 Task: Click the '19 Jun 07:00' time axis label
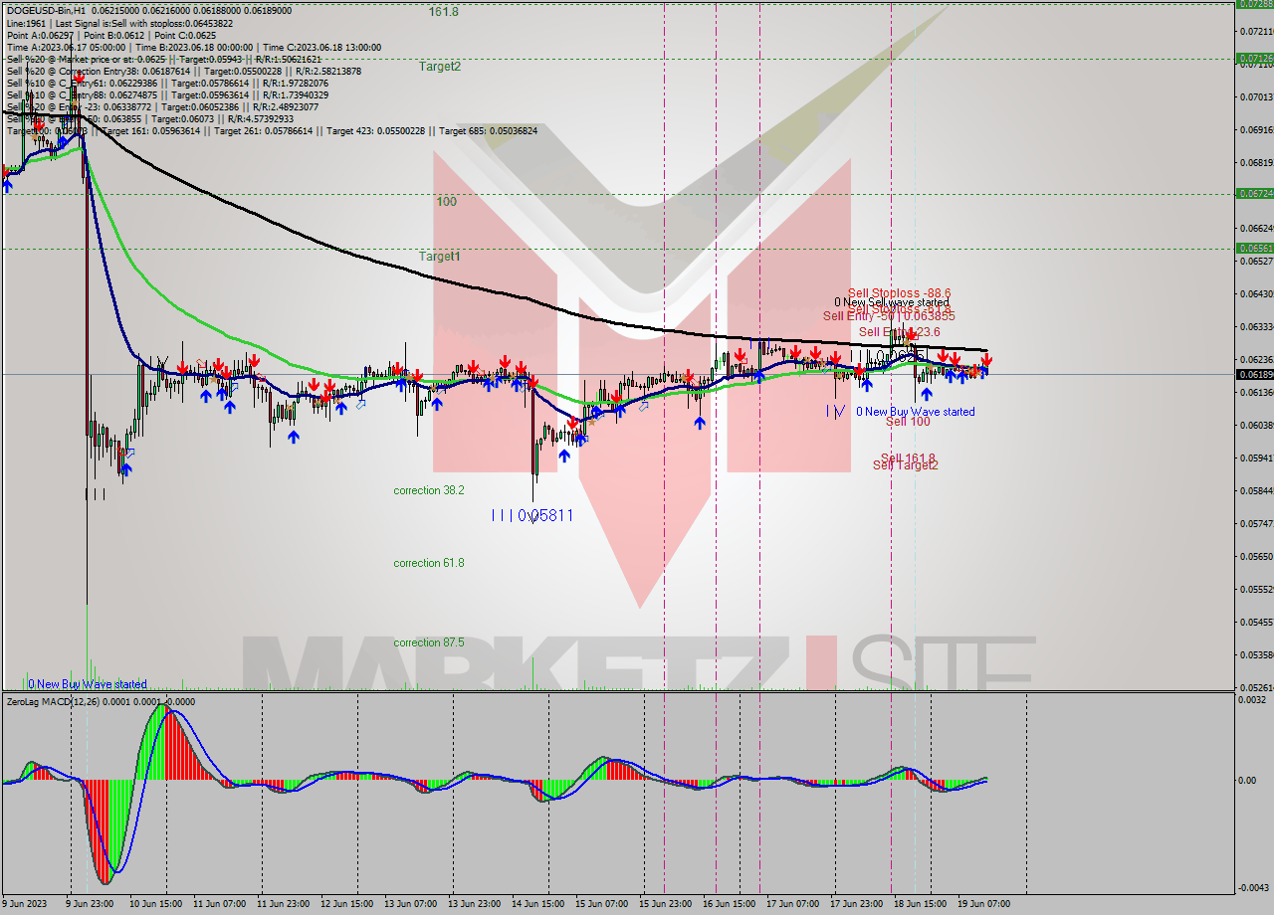984,904
